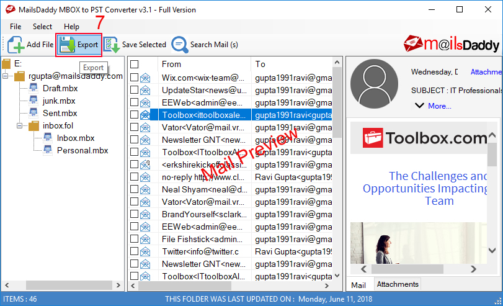Image resolution: width=503 pixels, height=306 pixels.
Task: Check the Neal Shyam mail checkbox
Action: pyautogui.click(x=135, y=189)
